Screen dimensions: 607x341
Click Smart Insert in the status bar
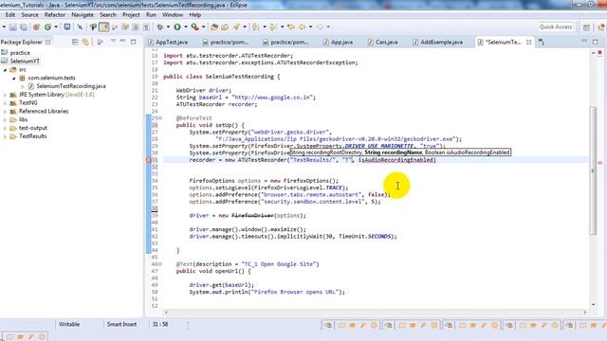pyautogui.click(x=121, y=324)
